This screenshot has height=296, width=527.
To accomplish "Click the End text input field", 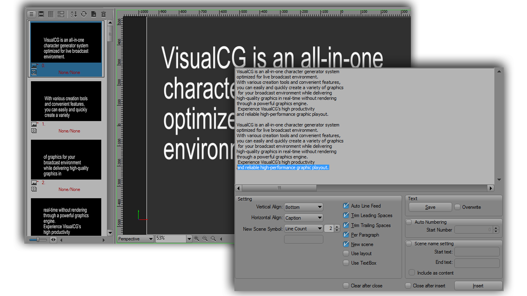I will [477, 263].
